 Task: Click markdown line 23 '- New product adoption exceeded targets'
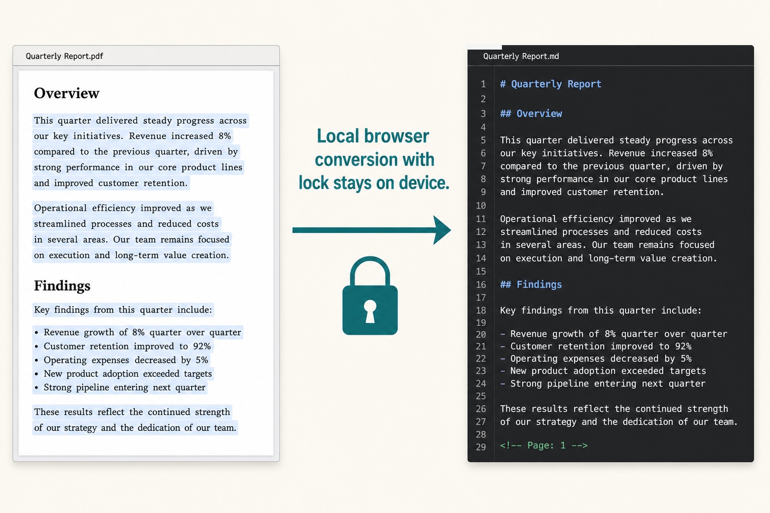(603, 371)
